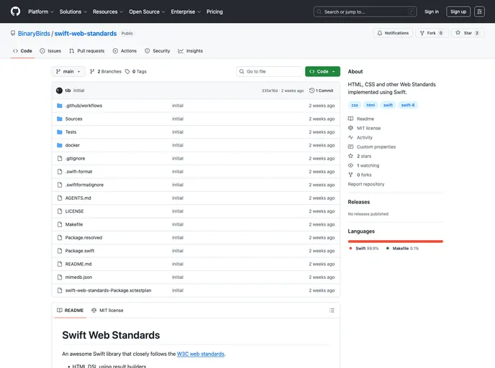
Task: Open the swift-web-standards repository link
Action: tap(86, 34)
